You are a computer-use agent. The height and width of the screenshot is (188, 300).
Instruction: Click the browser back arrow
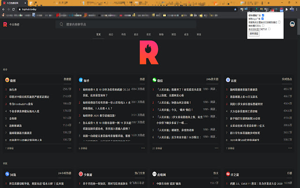[x=3, y=9]
